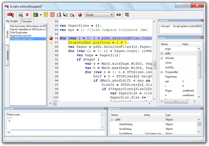This screenshot has width=209, height=146.
Task: Delete script using the red X icon
Action: (27, 15)
